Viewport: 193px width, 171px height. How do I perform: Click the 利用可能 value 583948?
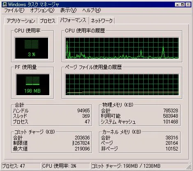tap(171, 116)
